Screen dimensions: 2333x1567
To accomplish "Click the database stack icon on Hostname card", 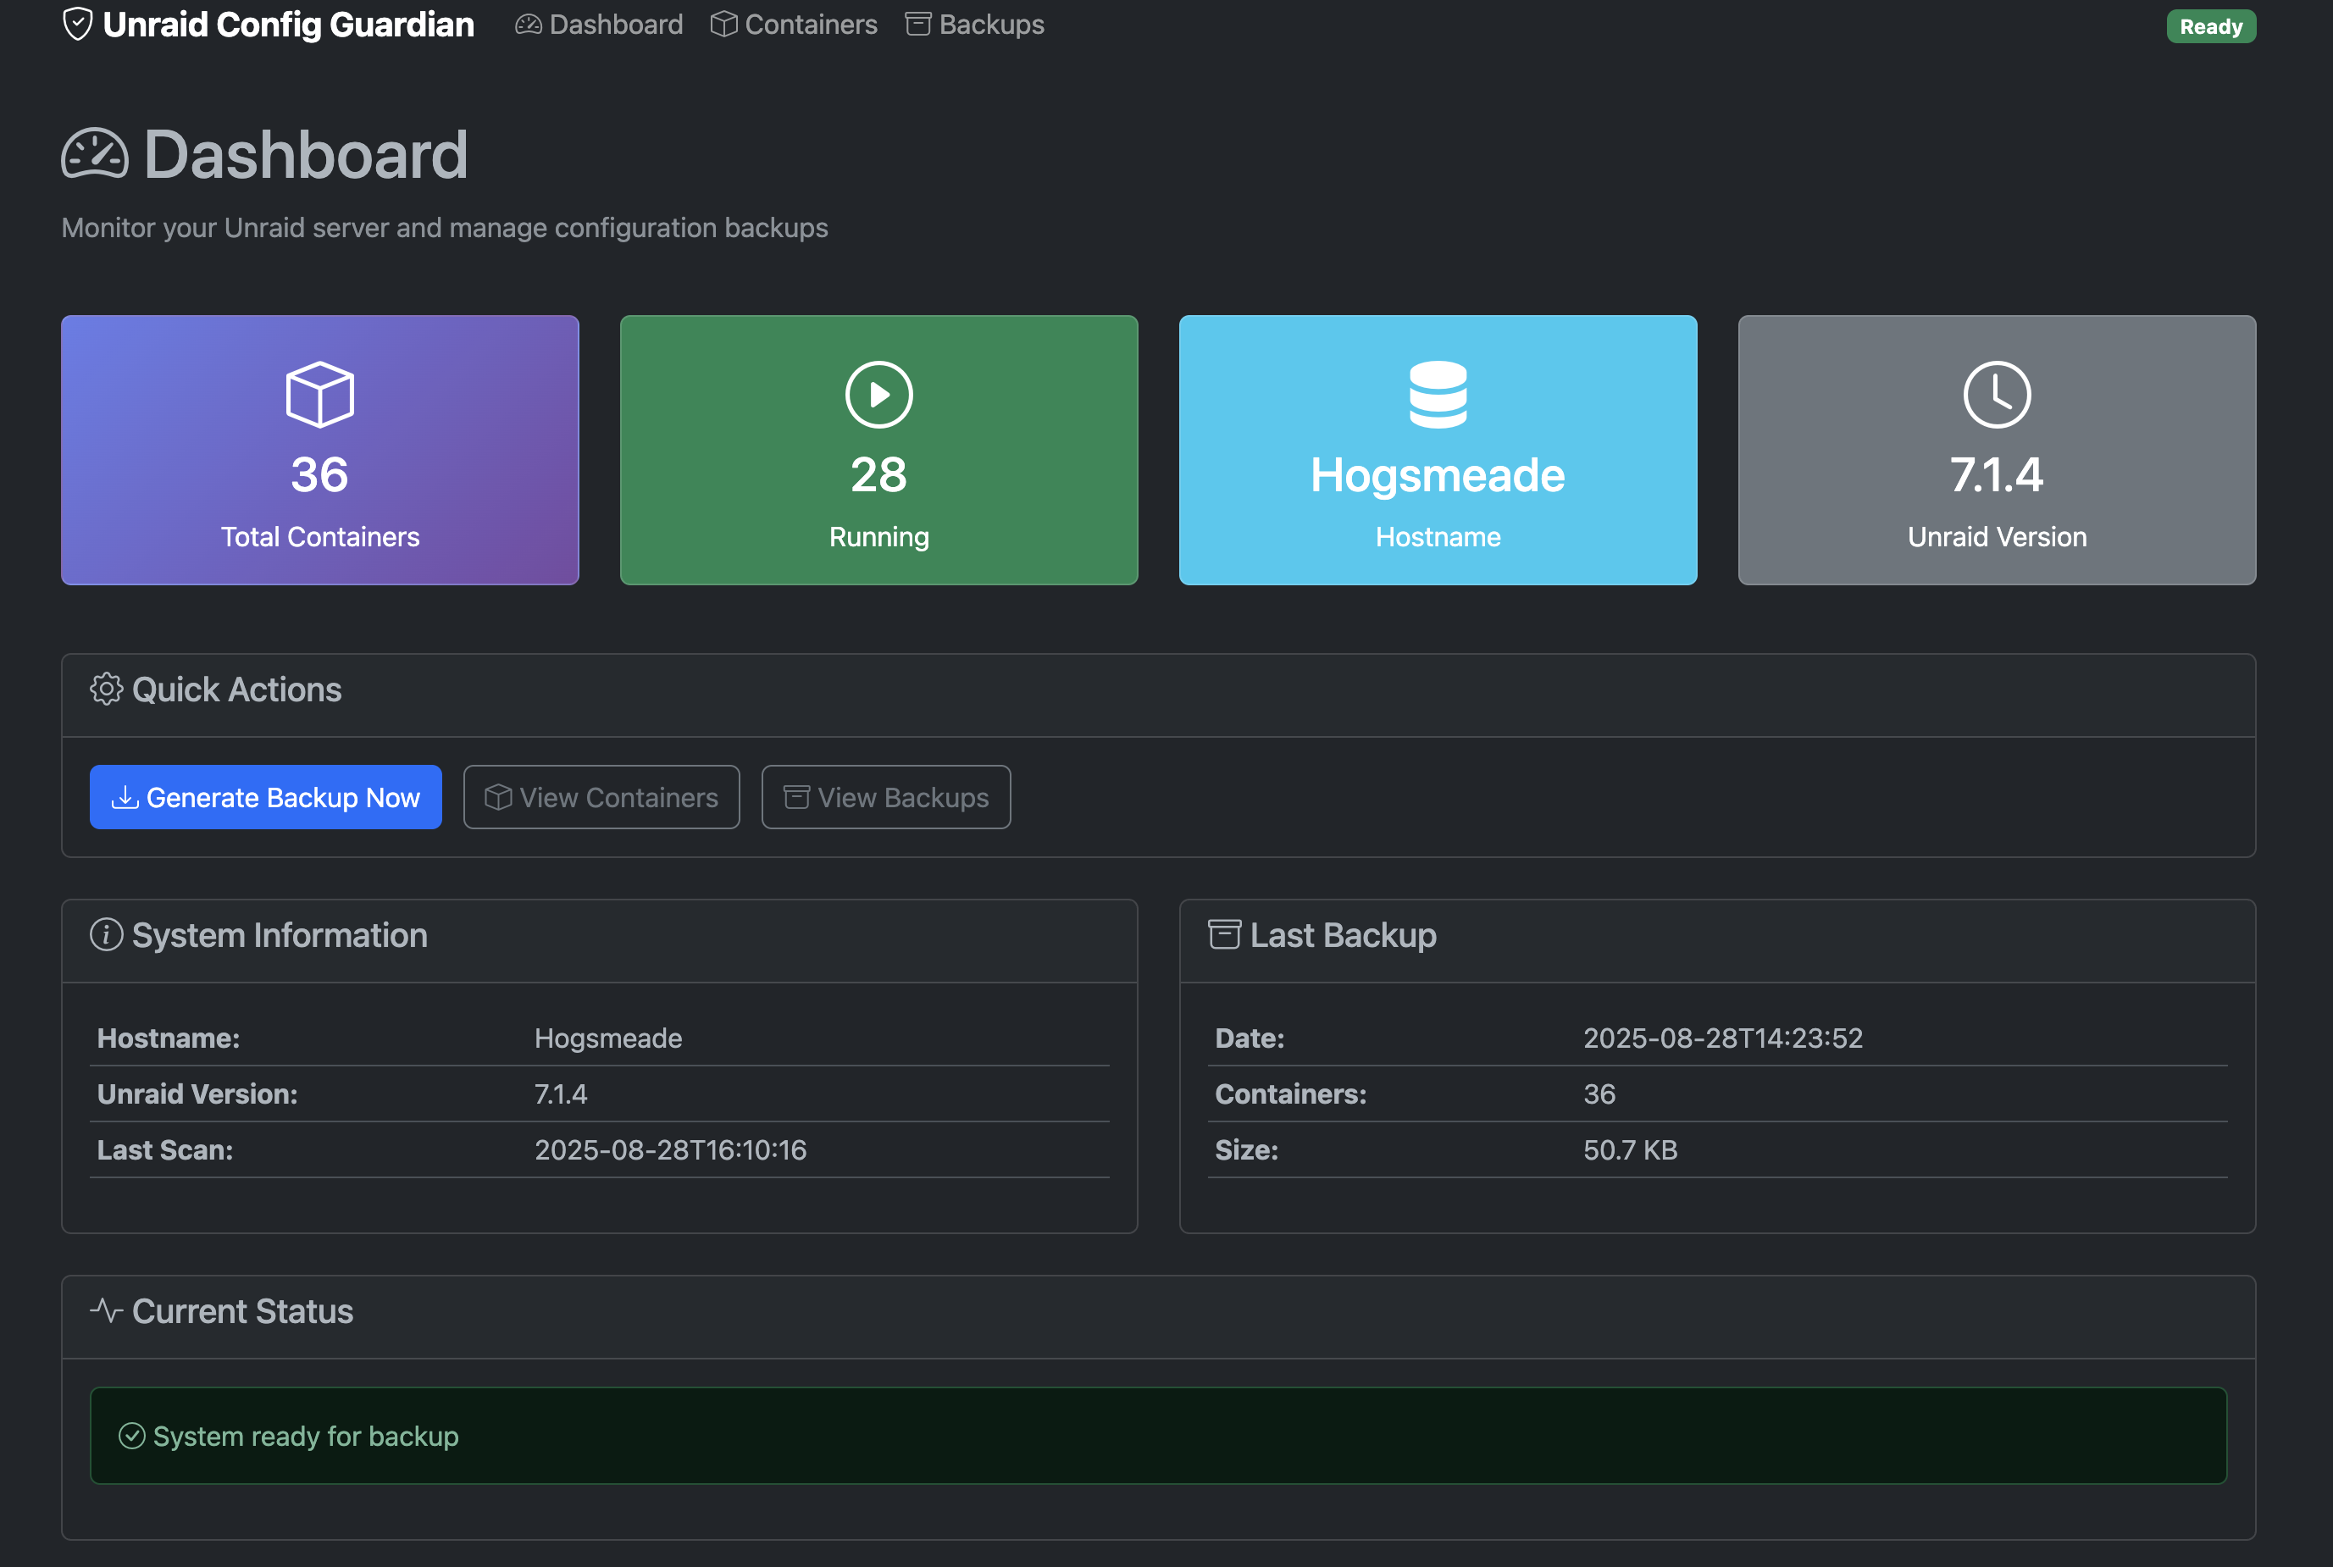I will click(x=1438, y=395).
